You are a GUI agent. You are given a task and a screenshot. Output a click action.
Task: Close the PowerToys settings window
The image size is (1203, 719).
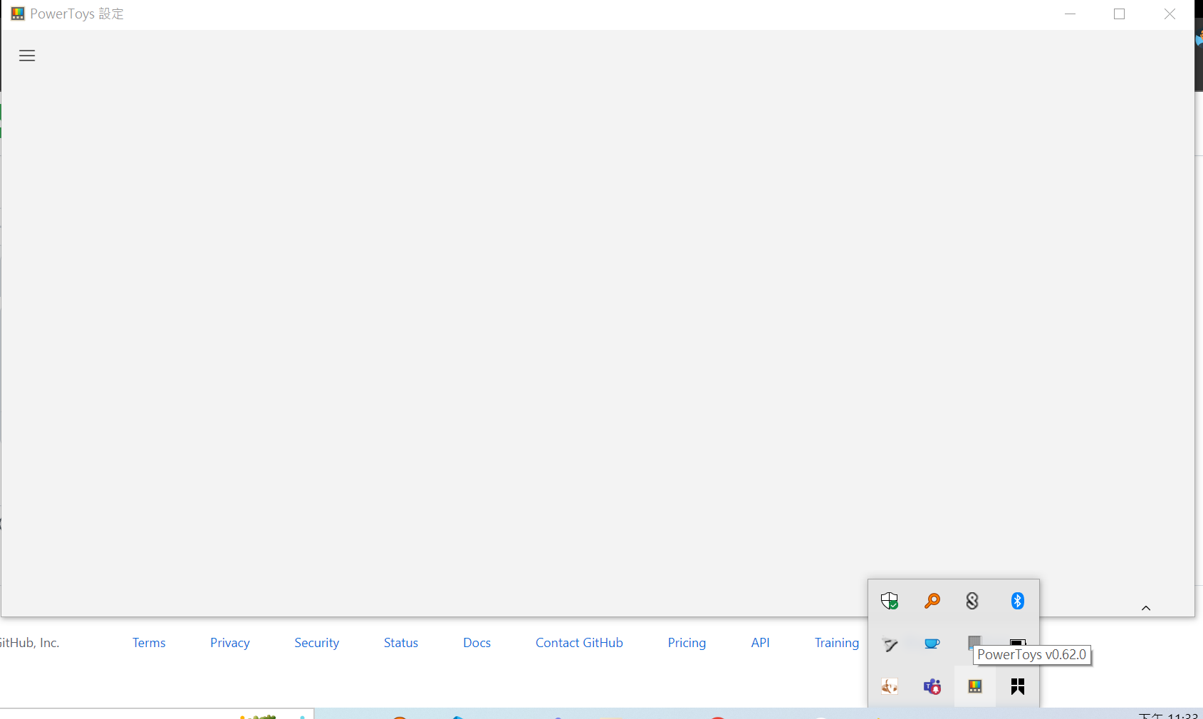point(1170,14)
